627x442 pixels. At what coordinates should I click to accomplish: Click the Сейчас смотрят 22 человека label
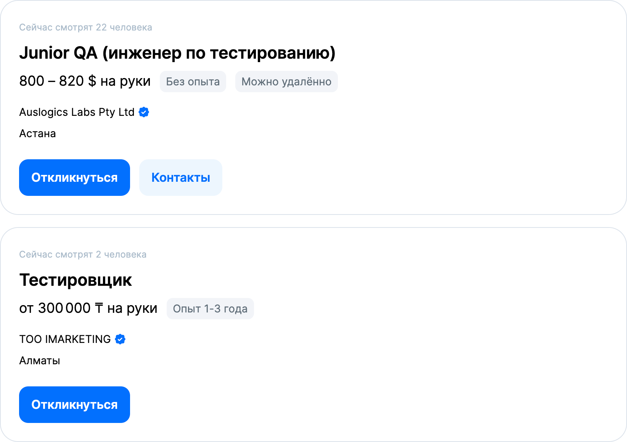click(x=85, y=27)
